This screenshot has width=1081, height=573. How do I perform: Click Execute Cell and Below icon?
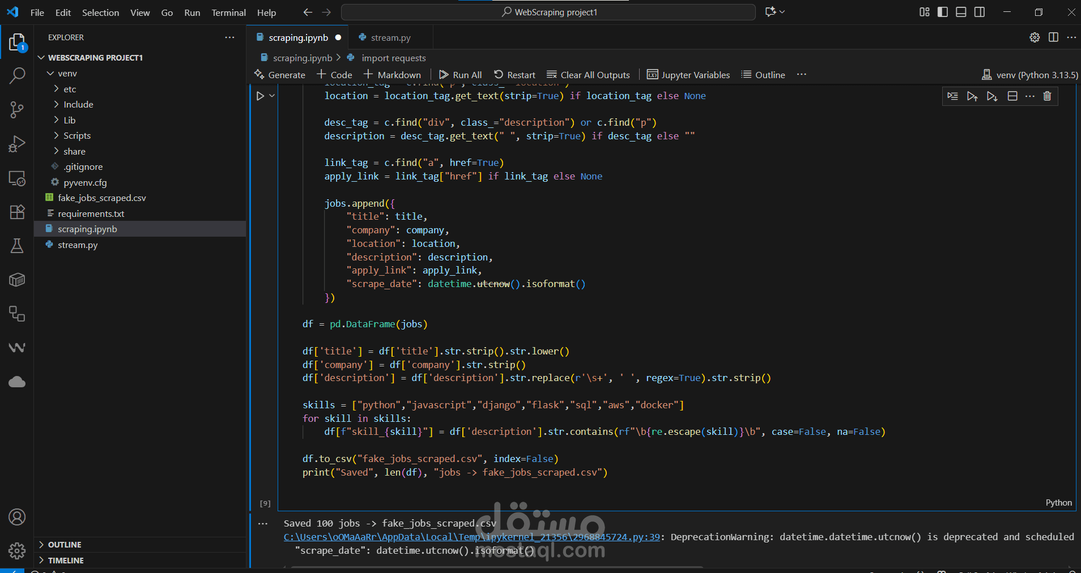click(x=992, y=96)
